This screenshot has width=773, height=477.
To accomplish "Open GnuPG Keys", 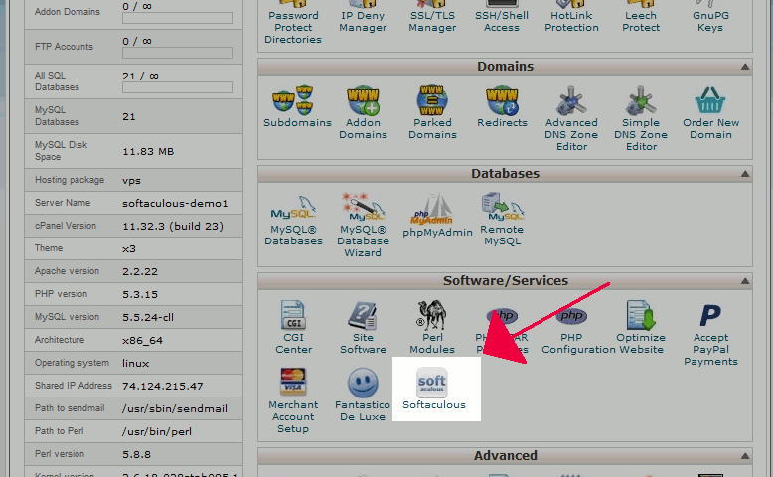I will (x=710, y=16).
